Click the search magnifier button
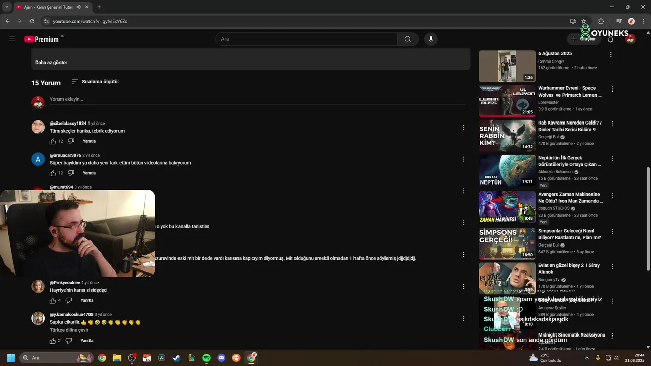The width and height of the screenshot is (651, 366). 407,39
